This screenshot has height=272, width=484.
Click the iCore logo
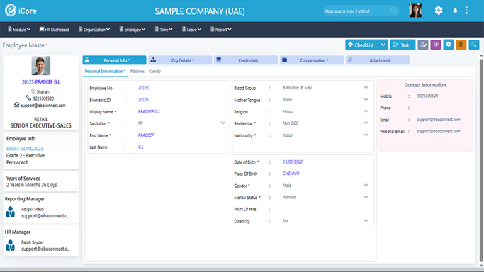[21, 11]
